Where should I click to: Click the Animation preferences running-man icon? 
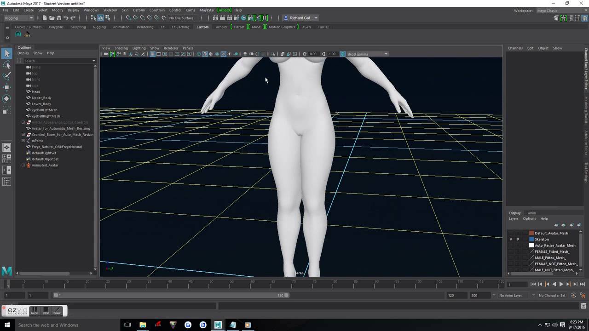pos(582,296)
